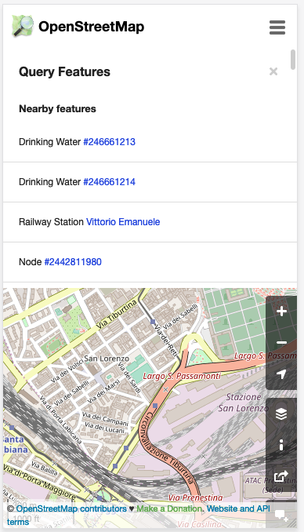Screen dimensions: 304x532
Task: Click the OpenStreetMap magnifier logo
Action: (23, 26)
